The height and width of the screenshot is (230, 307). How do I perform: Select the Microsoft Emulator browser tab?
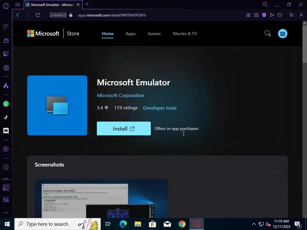click(53, 5)
